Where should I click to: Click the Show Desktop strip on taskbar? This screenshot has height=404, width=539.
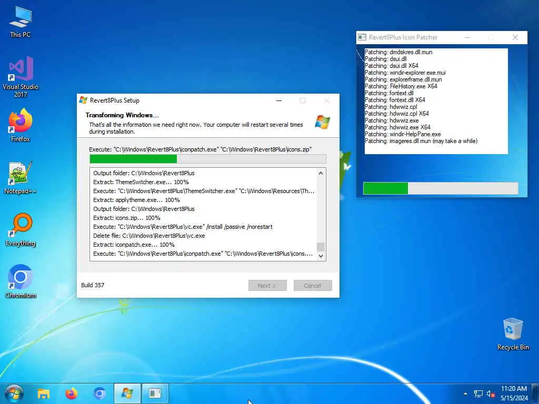[x=535, y=393]
